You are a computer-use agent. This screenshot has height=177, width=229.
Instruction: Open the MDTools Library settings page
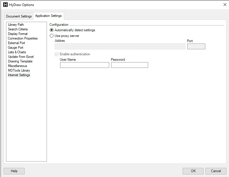[x=19, y=70]
